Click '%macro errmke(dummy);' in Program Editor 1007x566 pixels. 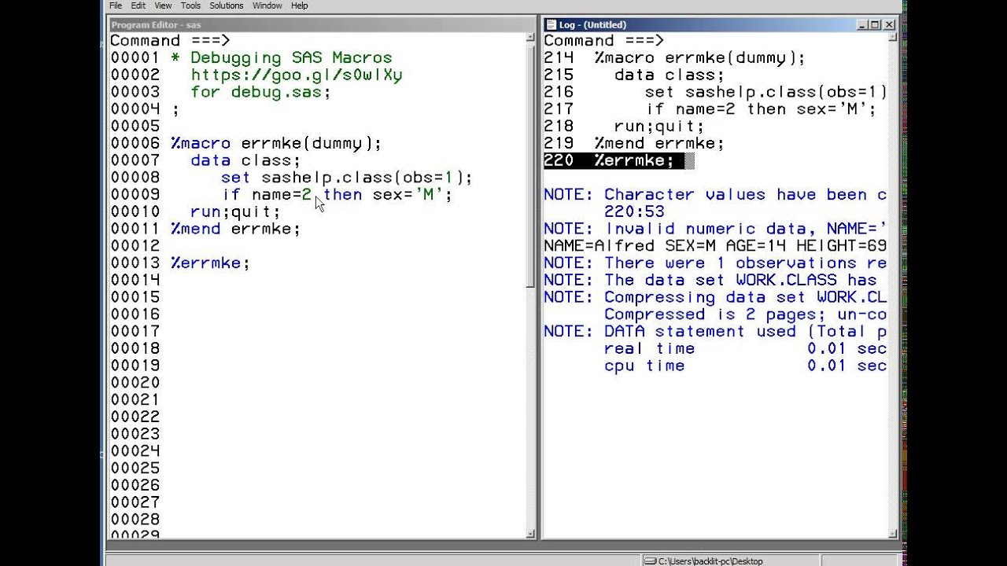pos(275,144)
